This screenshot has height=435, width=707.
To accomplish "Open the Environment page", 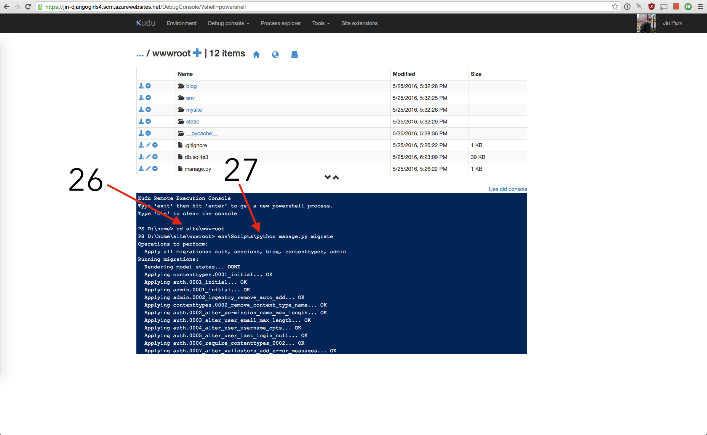I will pos(182,23).
